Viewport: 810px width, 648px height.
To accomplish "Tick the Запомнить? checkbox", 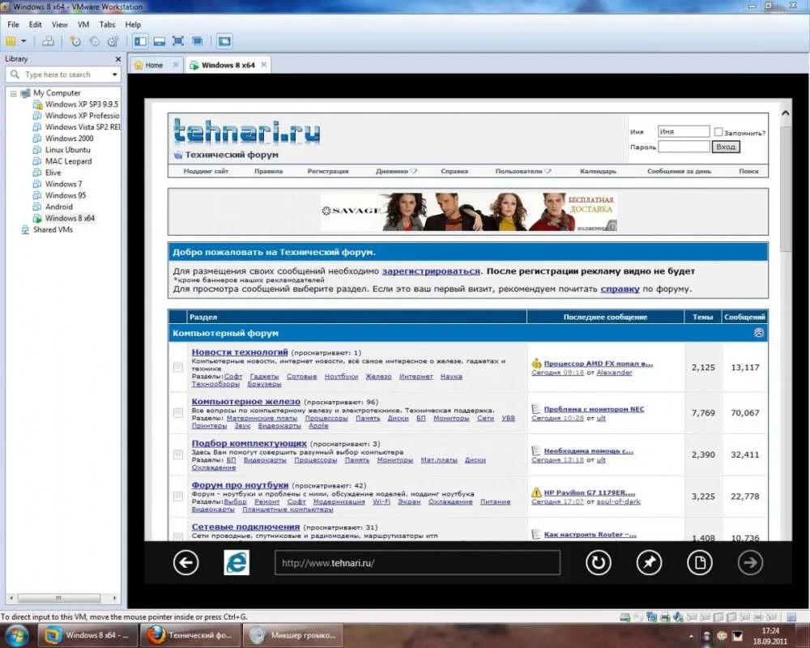I will (x=718, y=132).
